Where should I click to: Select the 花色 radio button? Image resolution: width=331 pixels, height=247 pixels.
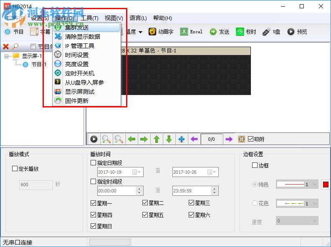pos(255,203)
